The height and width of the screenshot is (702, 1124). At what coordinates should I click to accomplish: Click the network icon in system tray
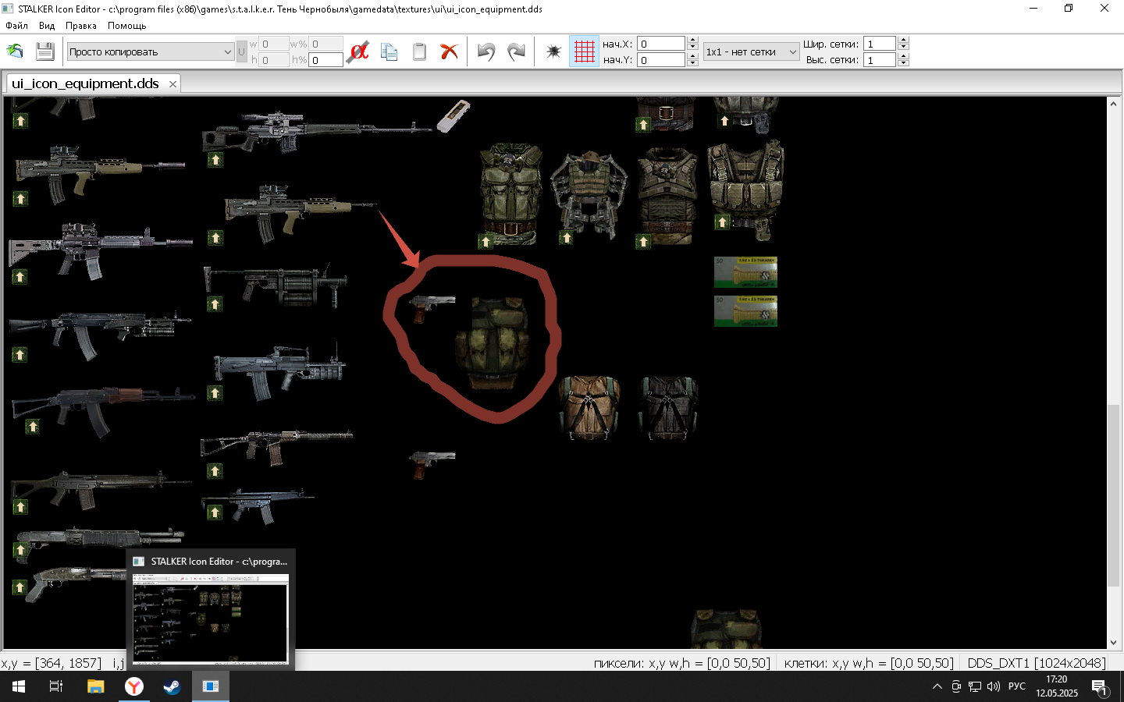[x=975, y=686]
